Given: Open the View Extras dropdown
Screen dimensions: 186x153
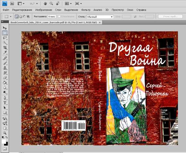Looking at the screenshot, I should pos(21,3).
